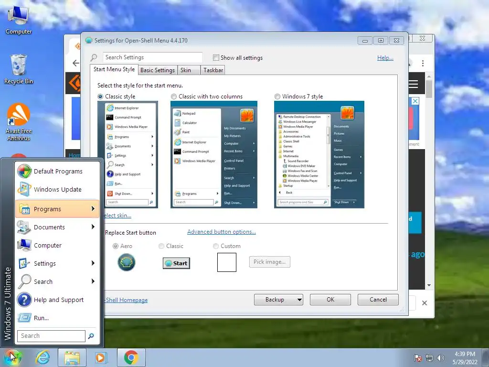Viewport: 489px width, 367px height.
Task: Open the three-dot menu in the browser window
Action: pos(423,64)
